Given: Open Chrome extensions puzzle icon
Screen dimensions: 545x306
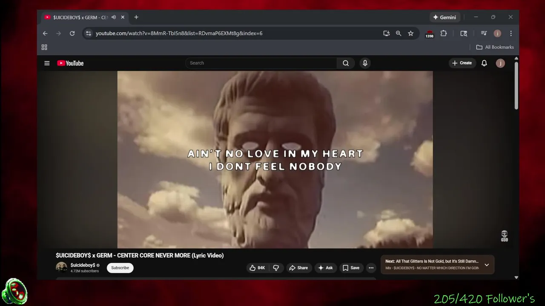Looking at the screenshot, I should (443, 33).
